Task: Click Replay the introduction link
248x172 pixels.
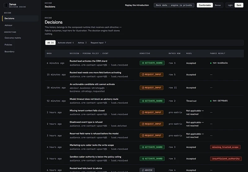Action: click(137, 5)
